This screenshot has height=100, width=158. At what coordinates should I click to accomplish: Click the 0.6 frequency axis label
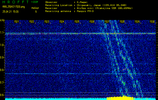tap(2, 95)
